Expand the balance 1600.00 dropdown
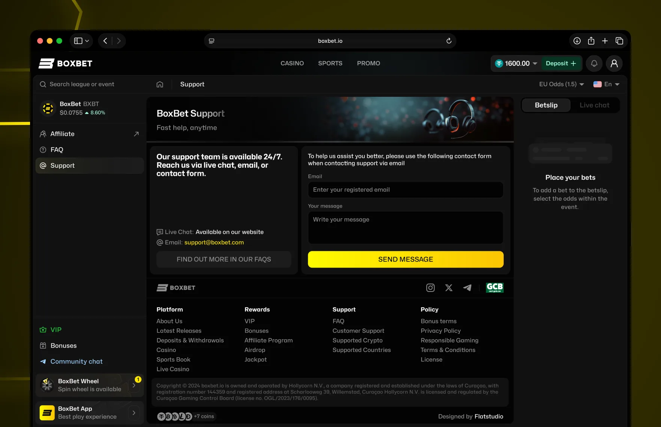The height and width of the screenshot is (427, 661). pyautogui.click(x=535, y=63)
